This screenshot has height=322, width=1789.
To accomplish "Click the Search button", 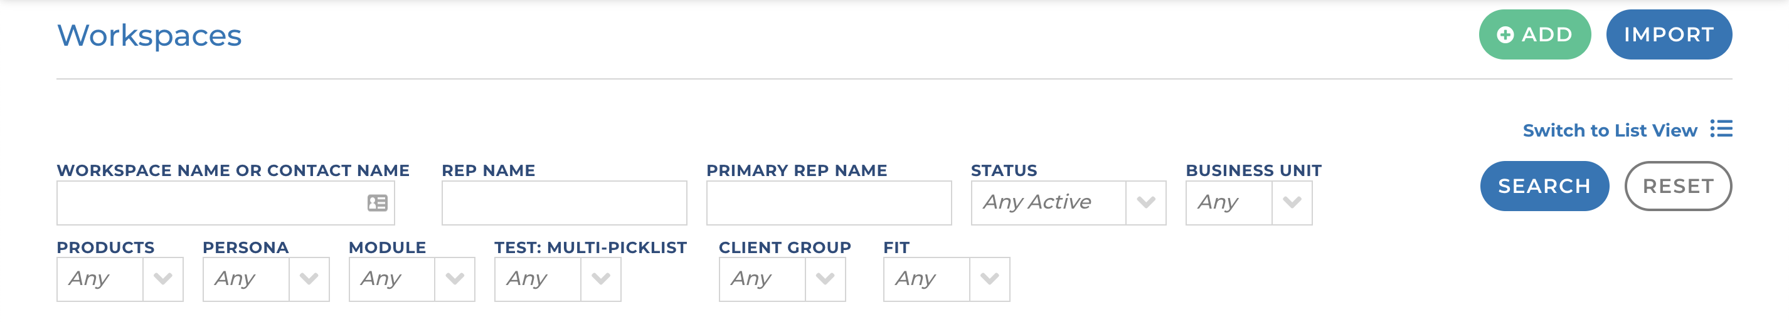I will coord(1544,186).
